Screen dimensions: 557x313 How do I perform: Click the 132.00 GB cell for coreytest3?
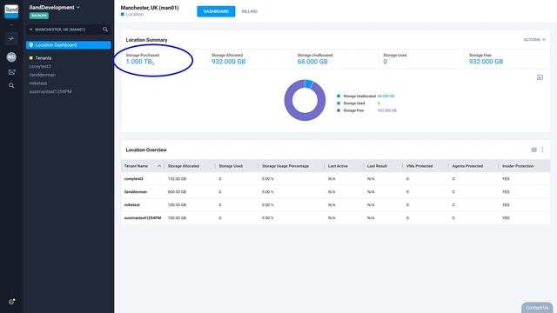pos(177,179)
